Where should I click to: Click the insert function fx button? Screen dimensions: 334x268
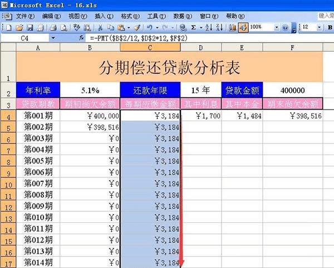(x=81, y=38)
